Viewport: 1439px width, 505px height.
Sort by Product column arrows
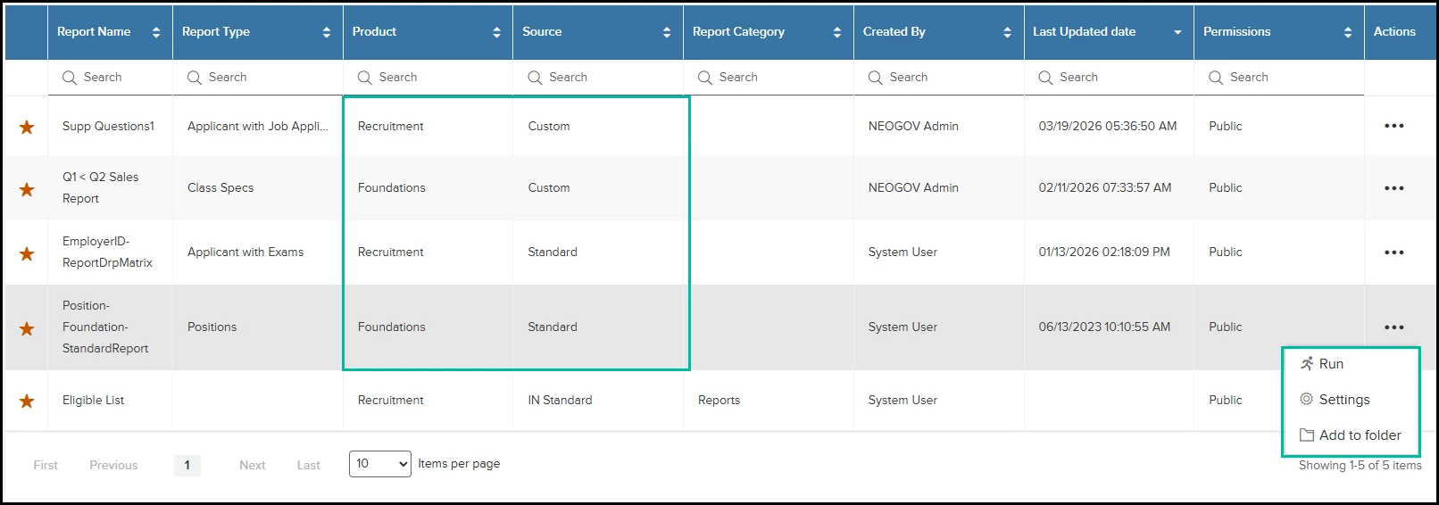click(x=496, y=32)
